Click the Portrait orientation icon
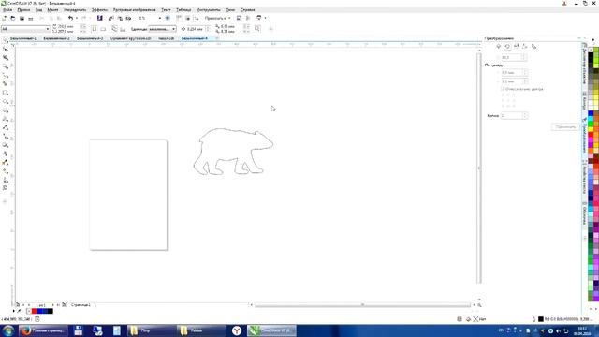Screen dimensions: 599x337 point(95,29)
